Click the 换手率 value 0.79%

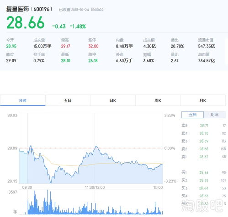coord(39,61)
